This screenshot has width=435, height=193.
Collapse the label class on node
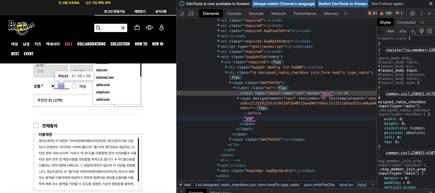coord(234,88)
